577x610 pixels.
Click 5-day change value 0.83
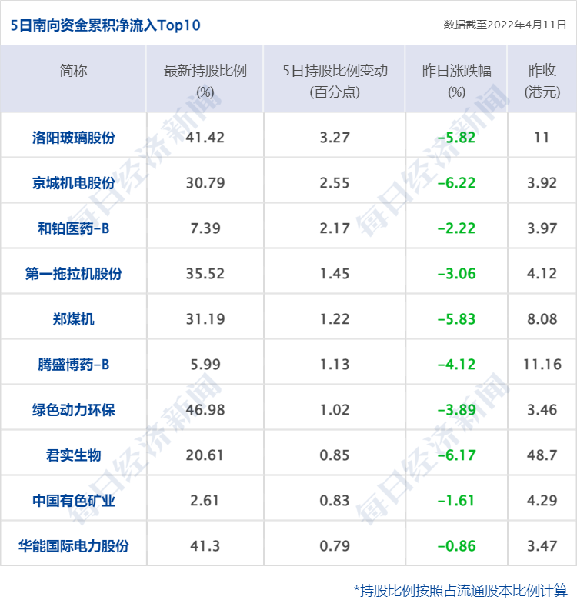(x=335, y=501)
